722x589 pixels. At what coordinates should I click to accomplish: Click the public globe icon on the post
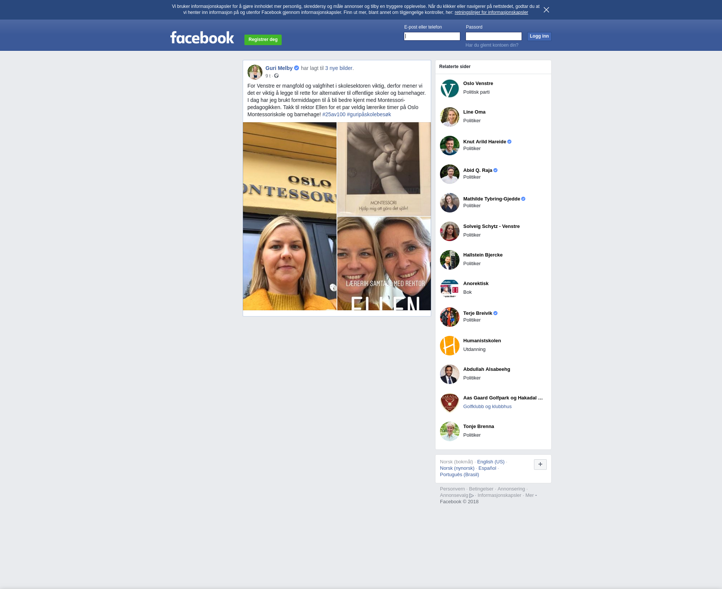276,76
